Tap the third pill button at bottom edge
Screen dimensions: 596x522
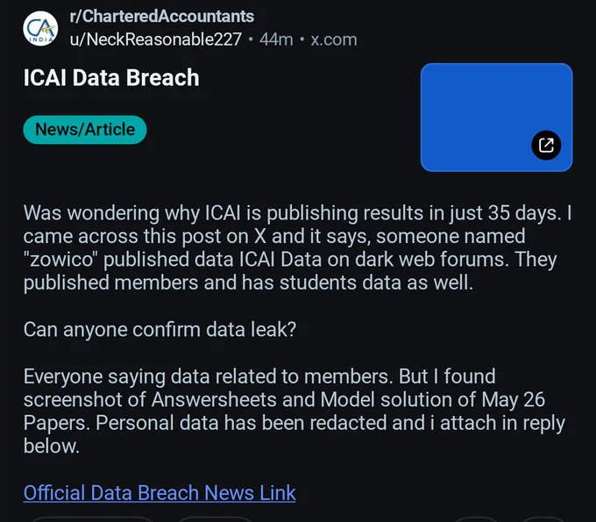tap(476, 519)
